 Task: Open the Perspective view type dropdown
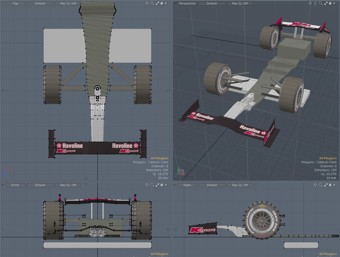click(x=187, y=3)
